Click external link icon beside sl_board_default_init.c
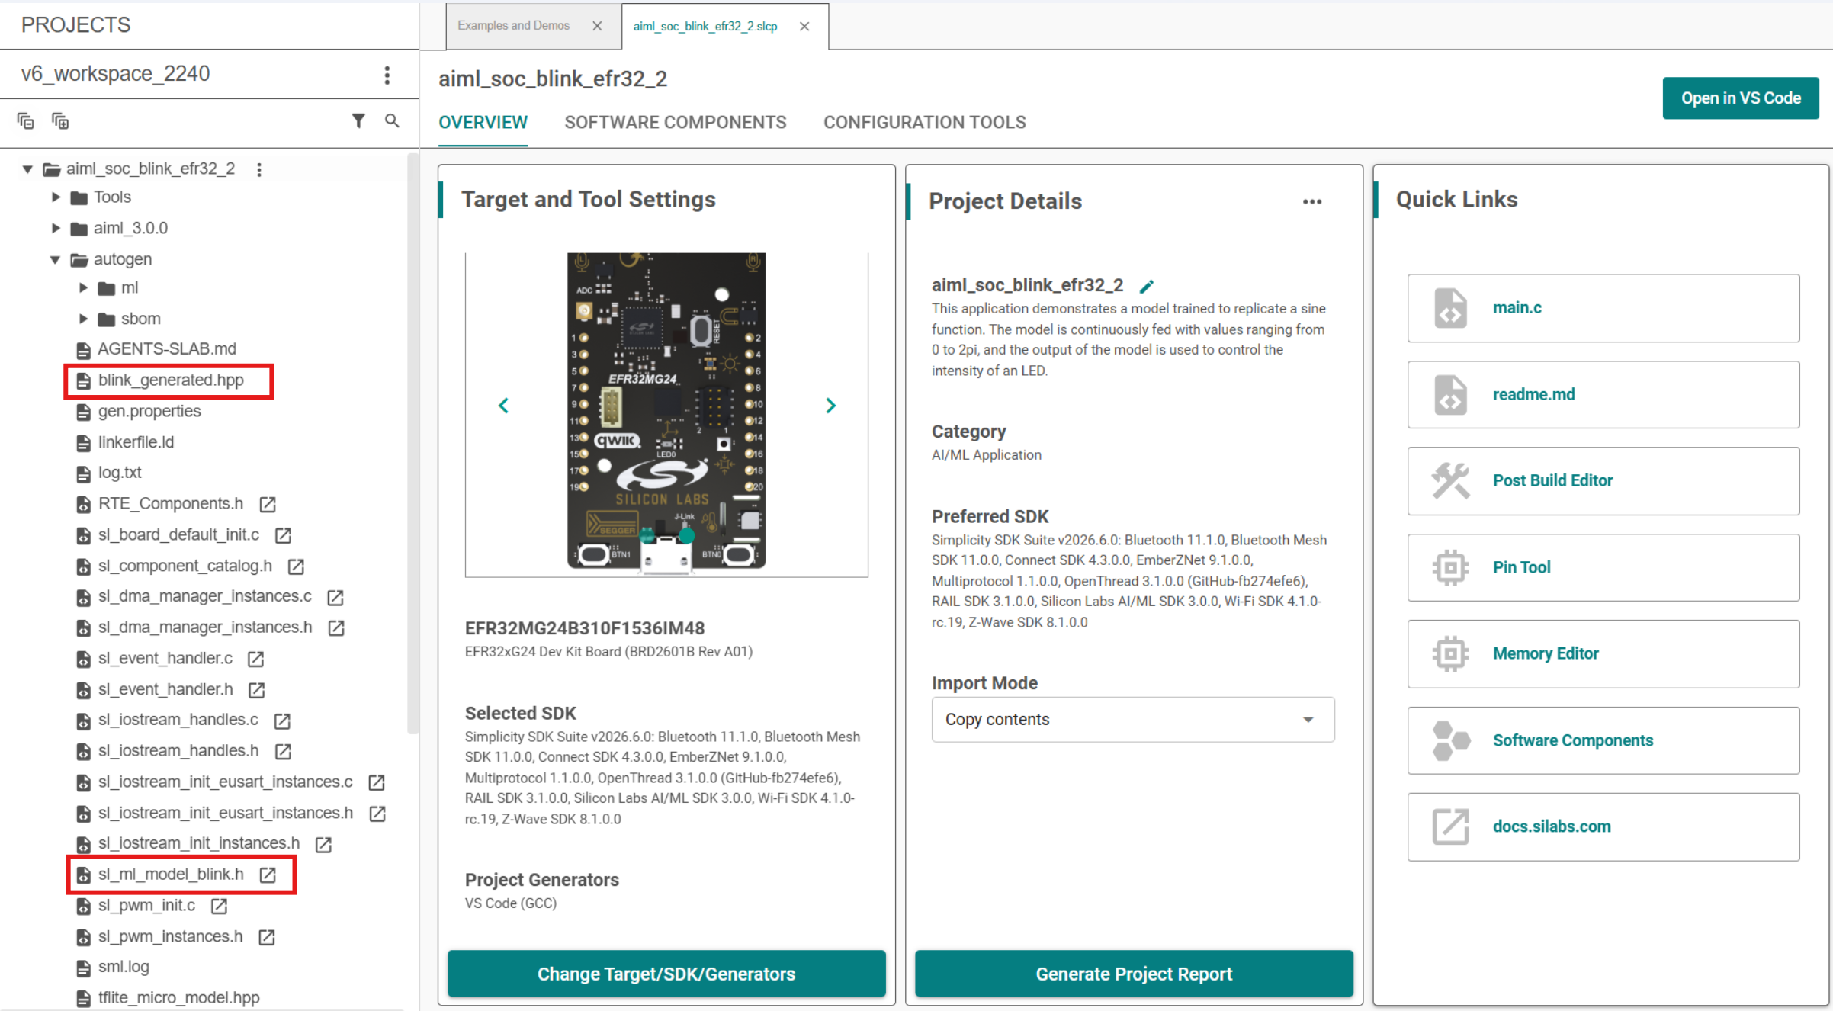Viewport: 1833px width, 1011px height. [284, 535]
